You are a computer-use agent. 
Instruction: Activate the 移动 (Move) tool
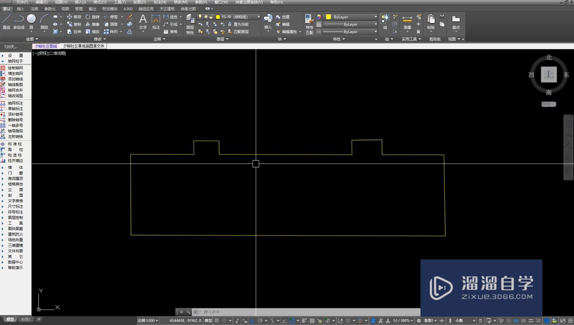tap(76, 17)
